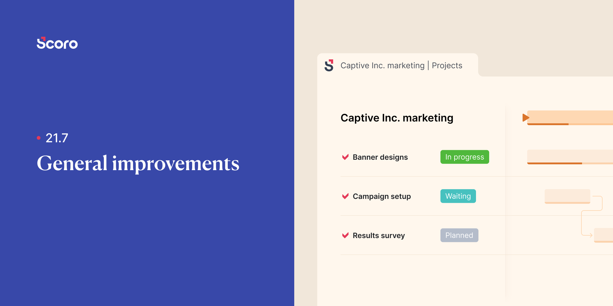Viewport: 613px width, 306px height.
Task: Toggle the Banner designs checkmark
Action: [x=345, y=157]
